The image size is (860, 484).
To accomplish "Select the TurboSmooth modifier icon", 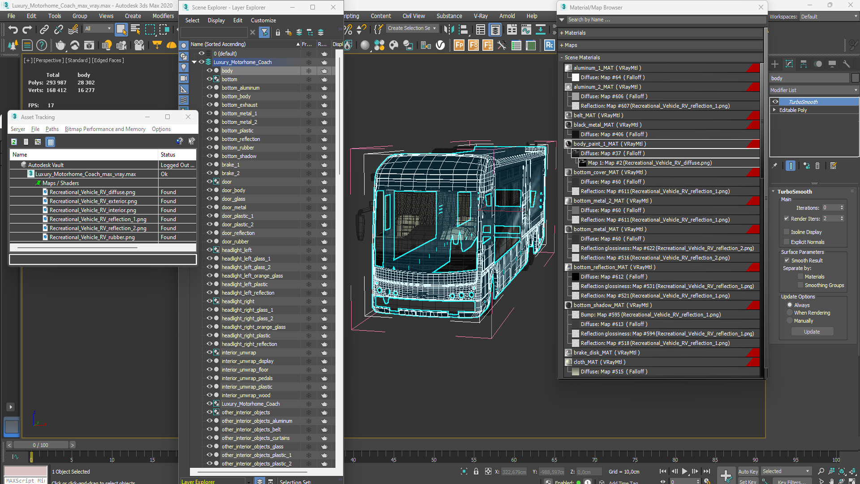I will [776, 102].
